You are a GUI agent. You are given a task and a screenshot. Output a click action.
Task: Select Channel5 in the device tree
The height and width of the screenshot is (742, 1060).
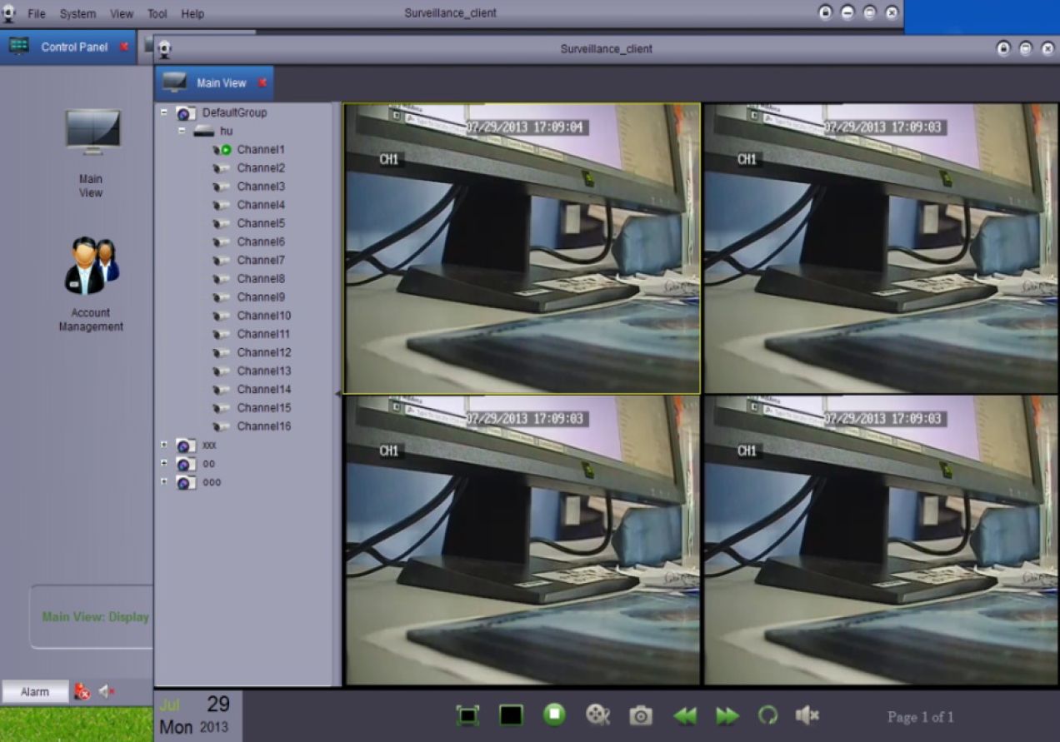coord(260,223)
